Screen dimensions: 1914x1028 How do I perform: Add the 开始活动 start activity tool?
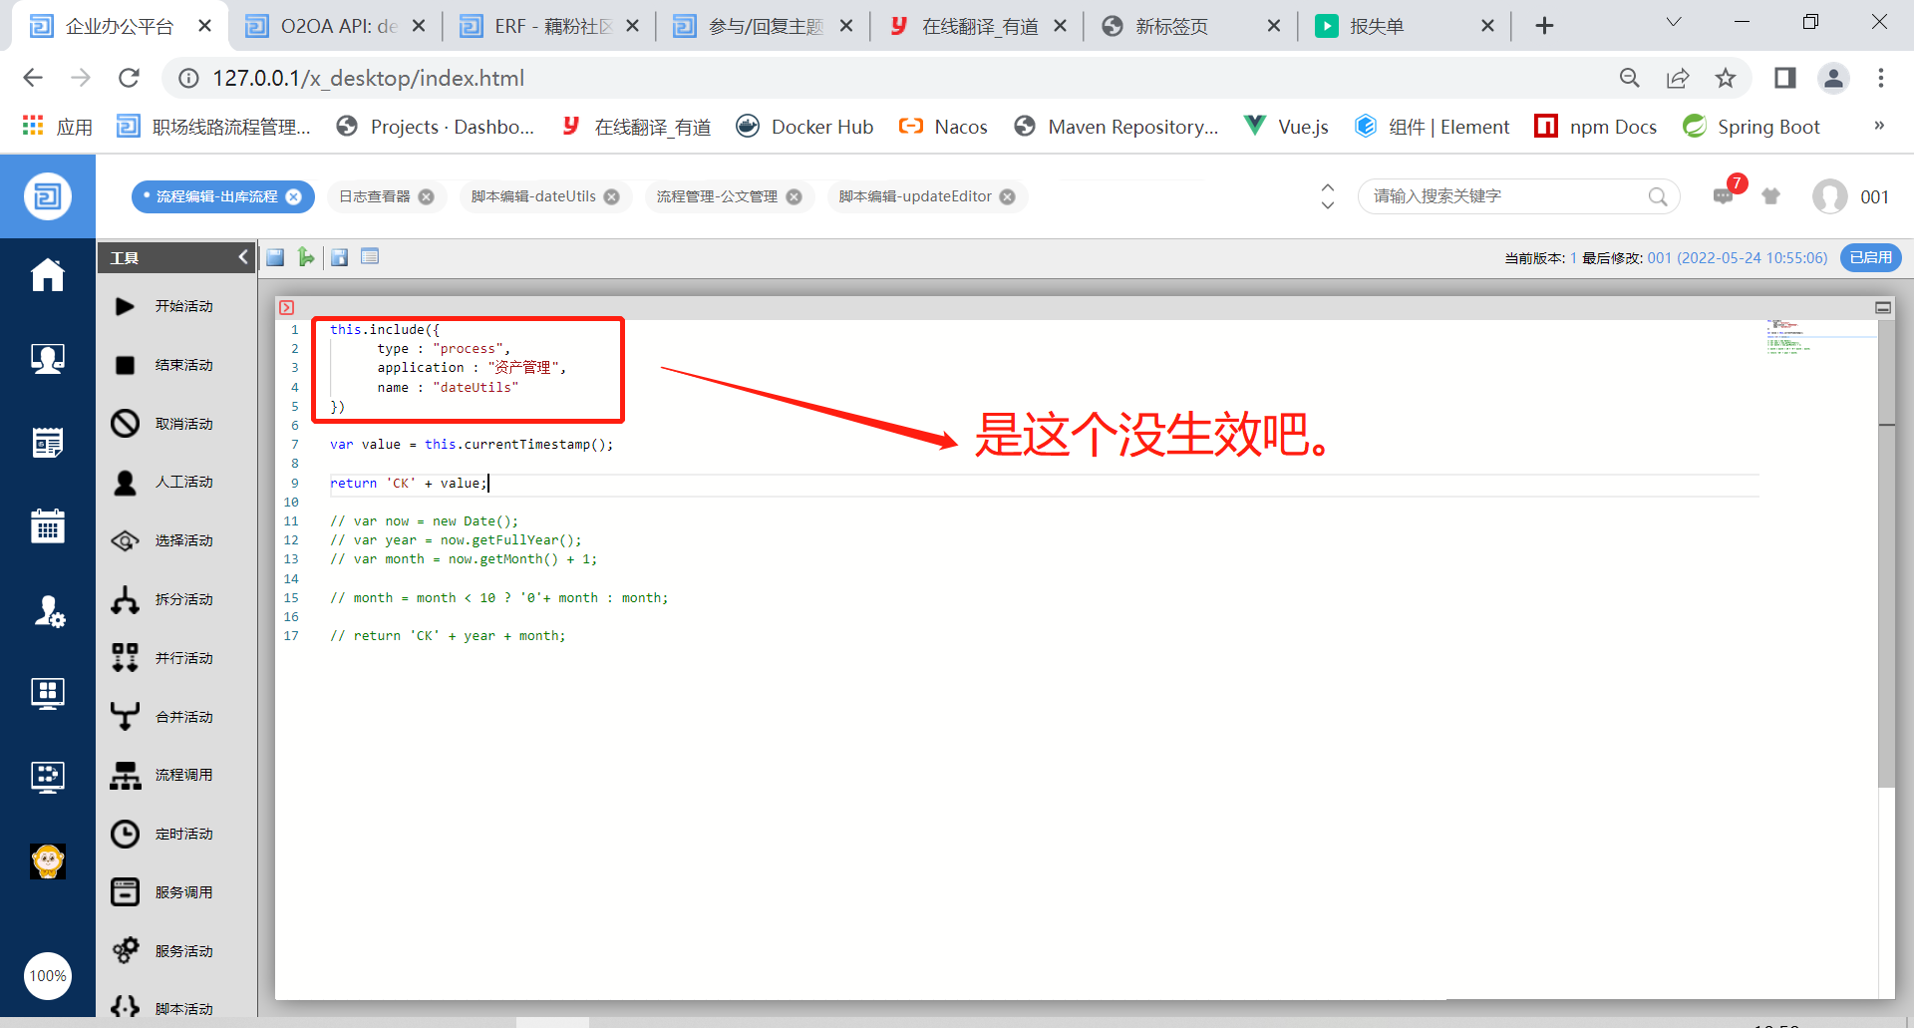[162, 306]
